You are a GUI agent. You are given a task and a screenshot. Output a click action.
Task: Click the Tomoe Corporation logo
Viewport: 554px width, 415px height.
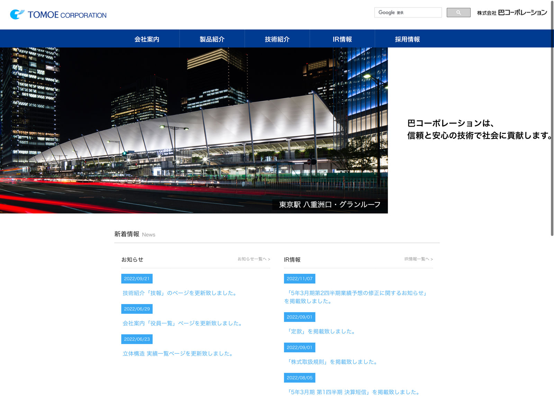[58, 15]
